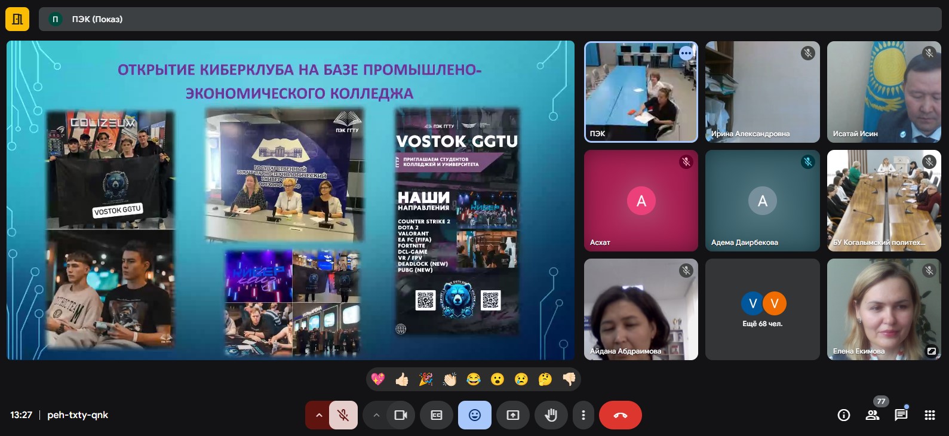Expand audio settings chevron beside the microphone
Viewport: 949px width, 436px height.
click(x=318, y=415)
